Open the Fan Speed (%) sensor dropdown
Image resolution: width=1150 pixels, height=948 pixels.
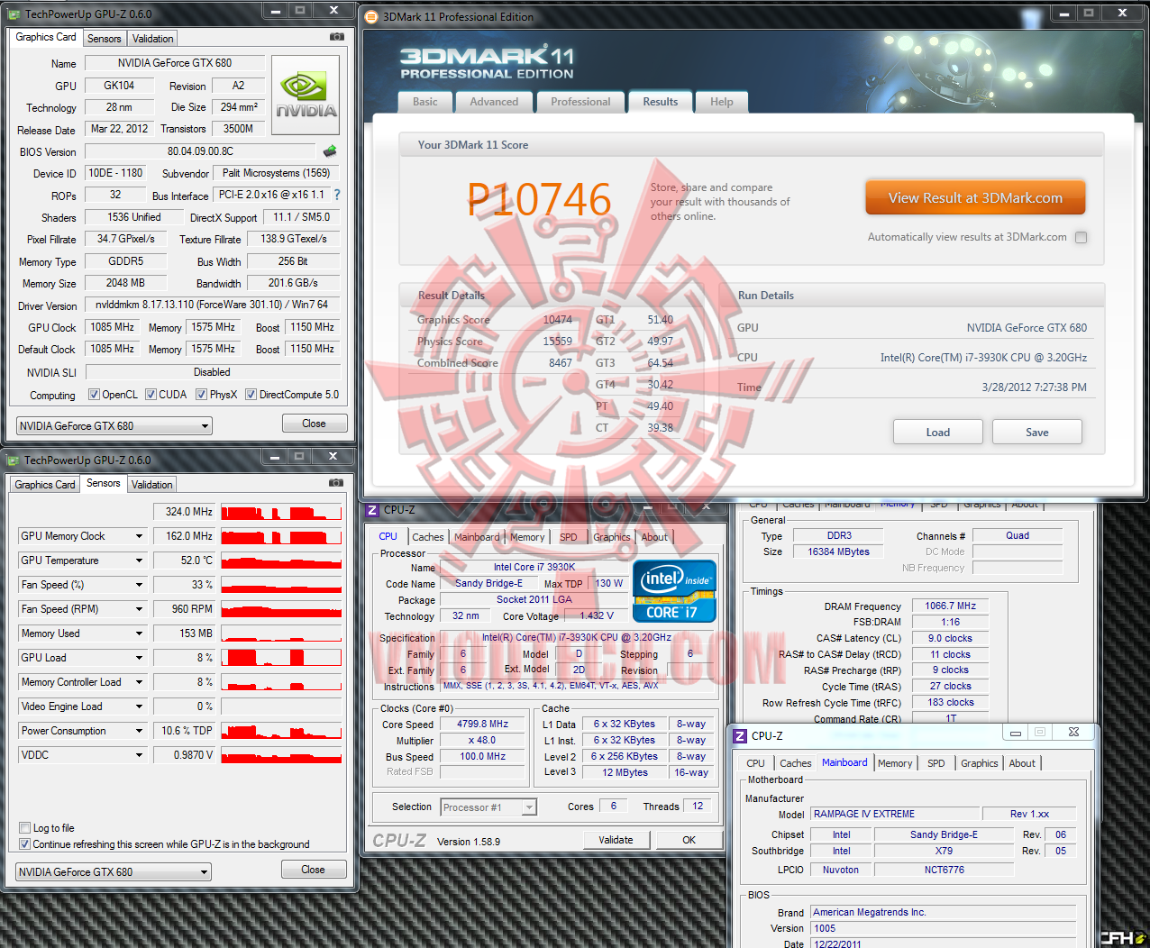(140, 585)
